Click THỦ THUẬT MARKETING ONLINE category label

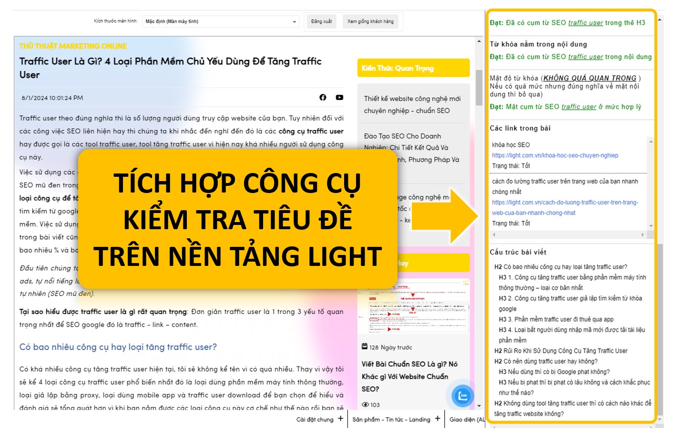(73, 46)
